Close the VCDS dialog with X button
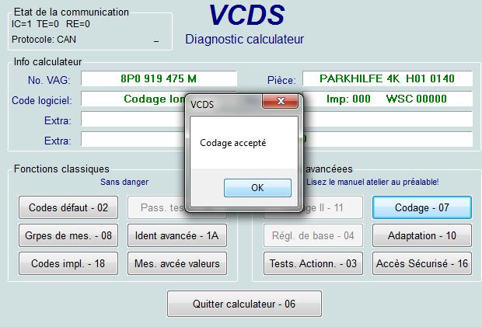Screen dimensions: 482x327 click(x=280, y=101)
